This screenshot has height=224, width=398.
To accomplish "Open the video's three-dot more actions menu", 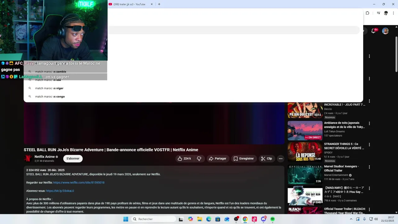I will tap(280, 159).
